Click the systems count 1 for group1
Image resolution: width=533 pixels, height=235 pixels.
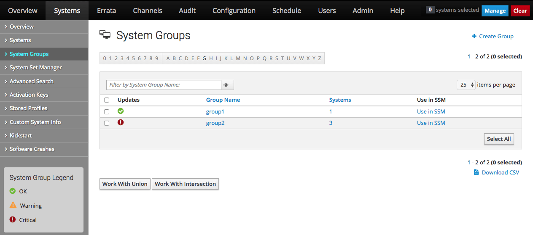[331, 111]
